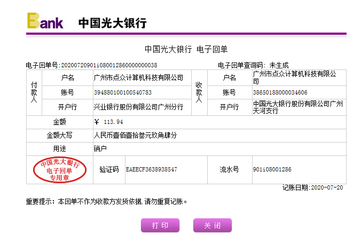The height and width of the screenshot is (243, 361).
Task: Click the 付款人 column label
Action: pos(34,92)
